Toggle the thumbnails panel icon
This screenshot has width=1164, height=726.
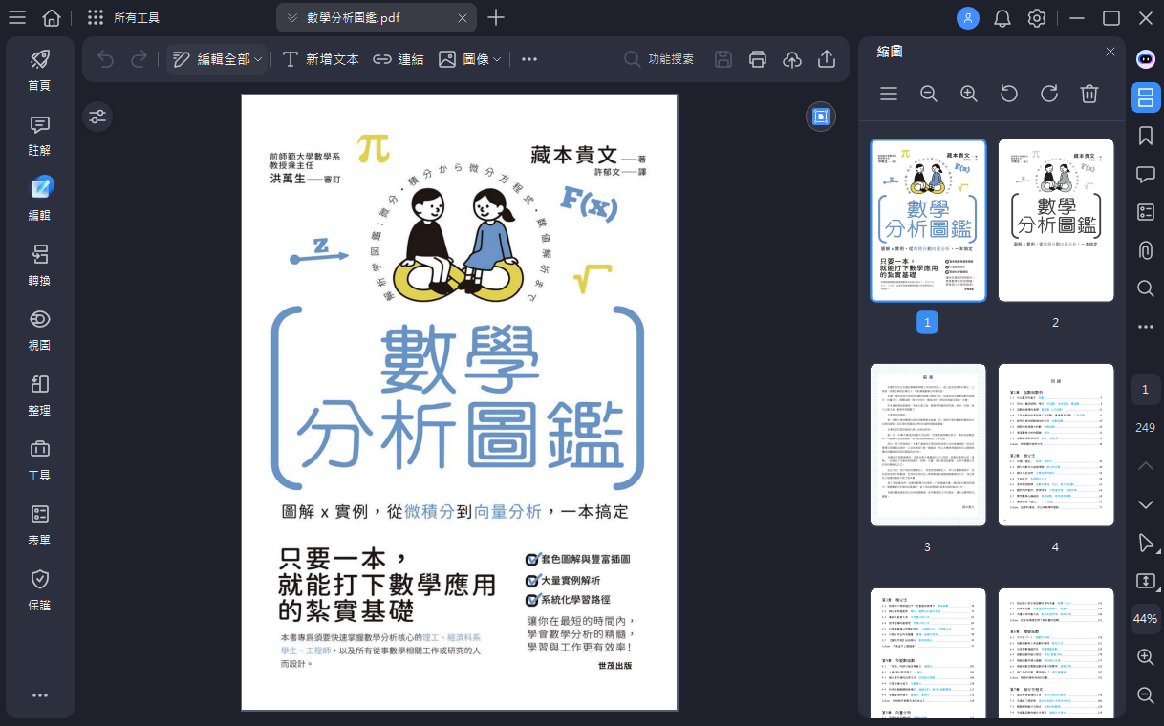(x=1146, y=96)
